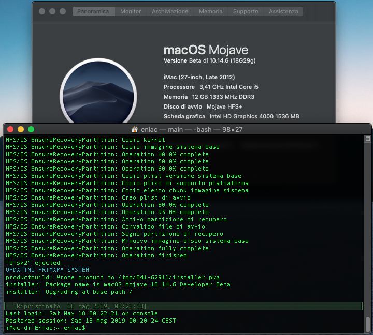Click the 'Operation 95.0% complete' line

pos(107,212)
